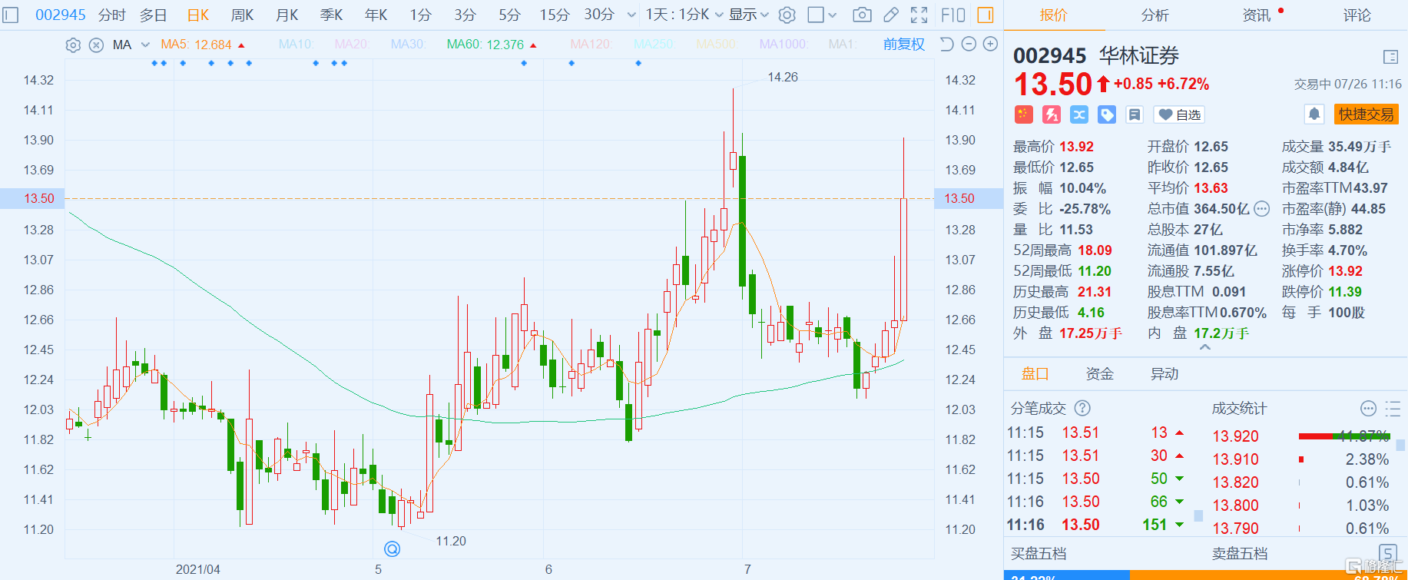
Task: Open the F10 company info
Action: 953,15
